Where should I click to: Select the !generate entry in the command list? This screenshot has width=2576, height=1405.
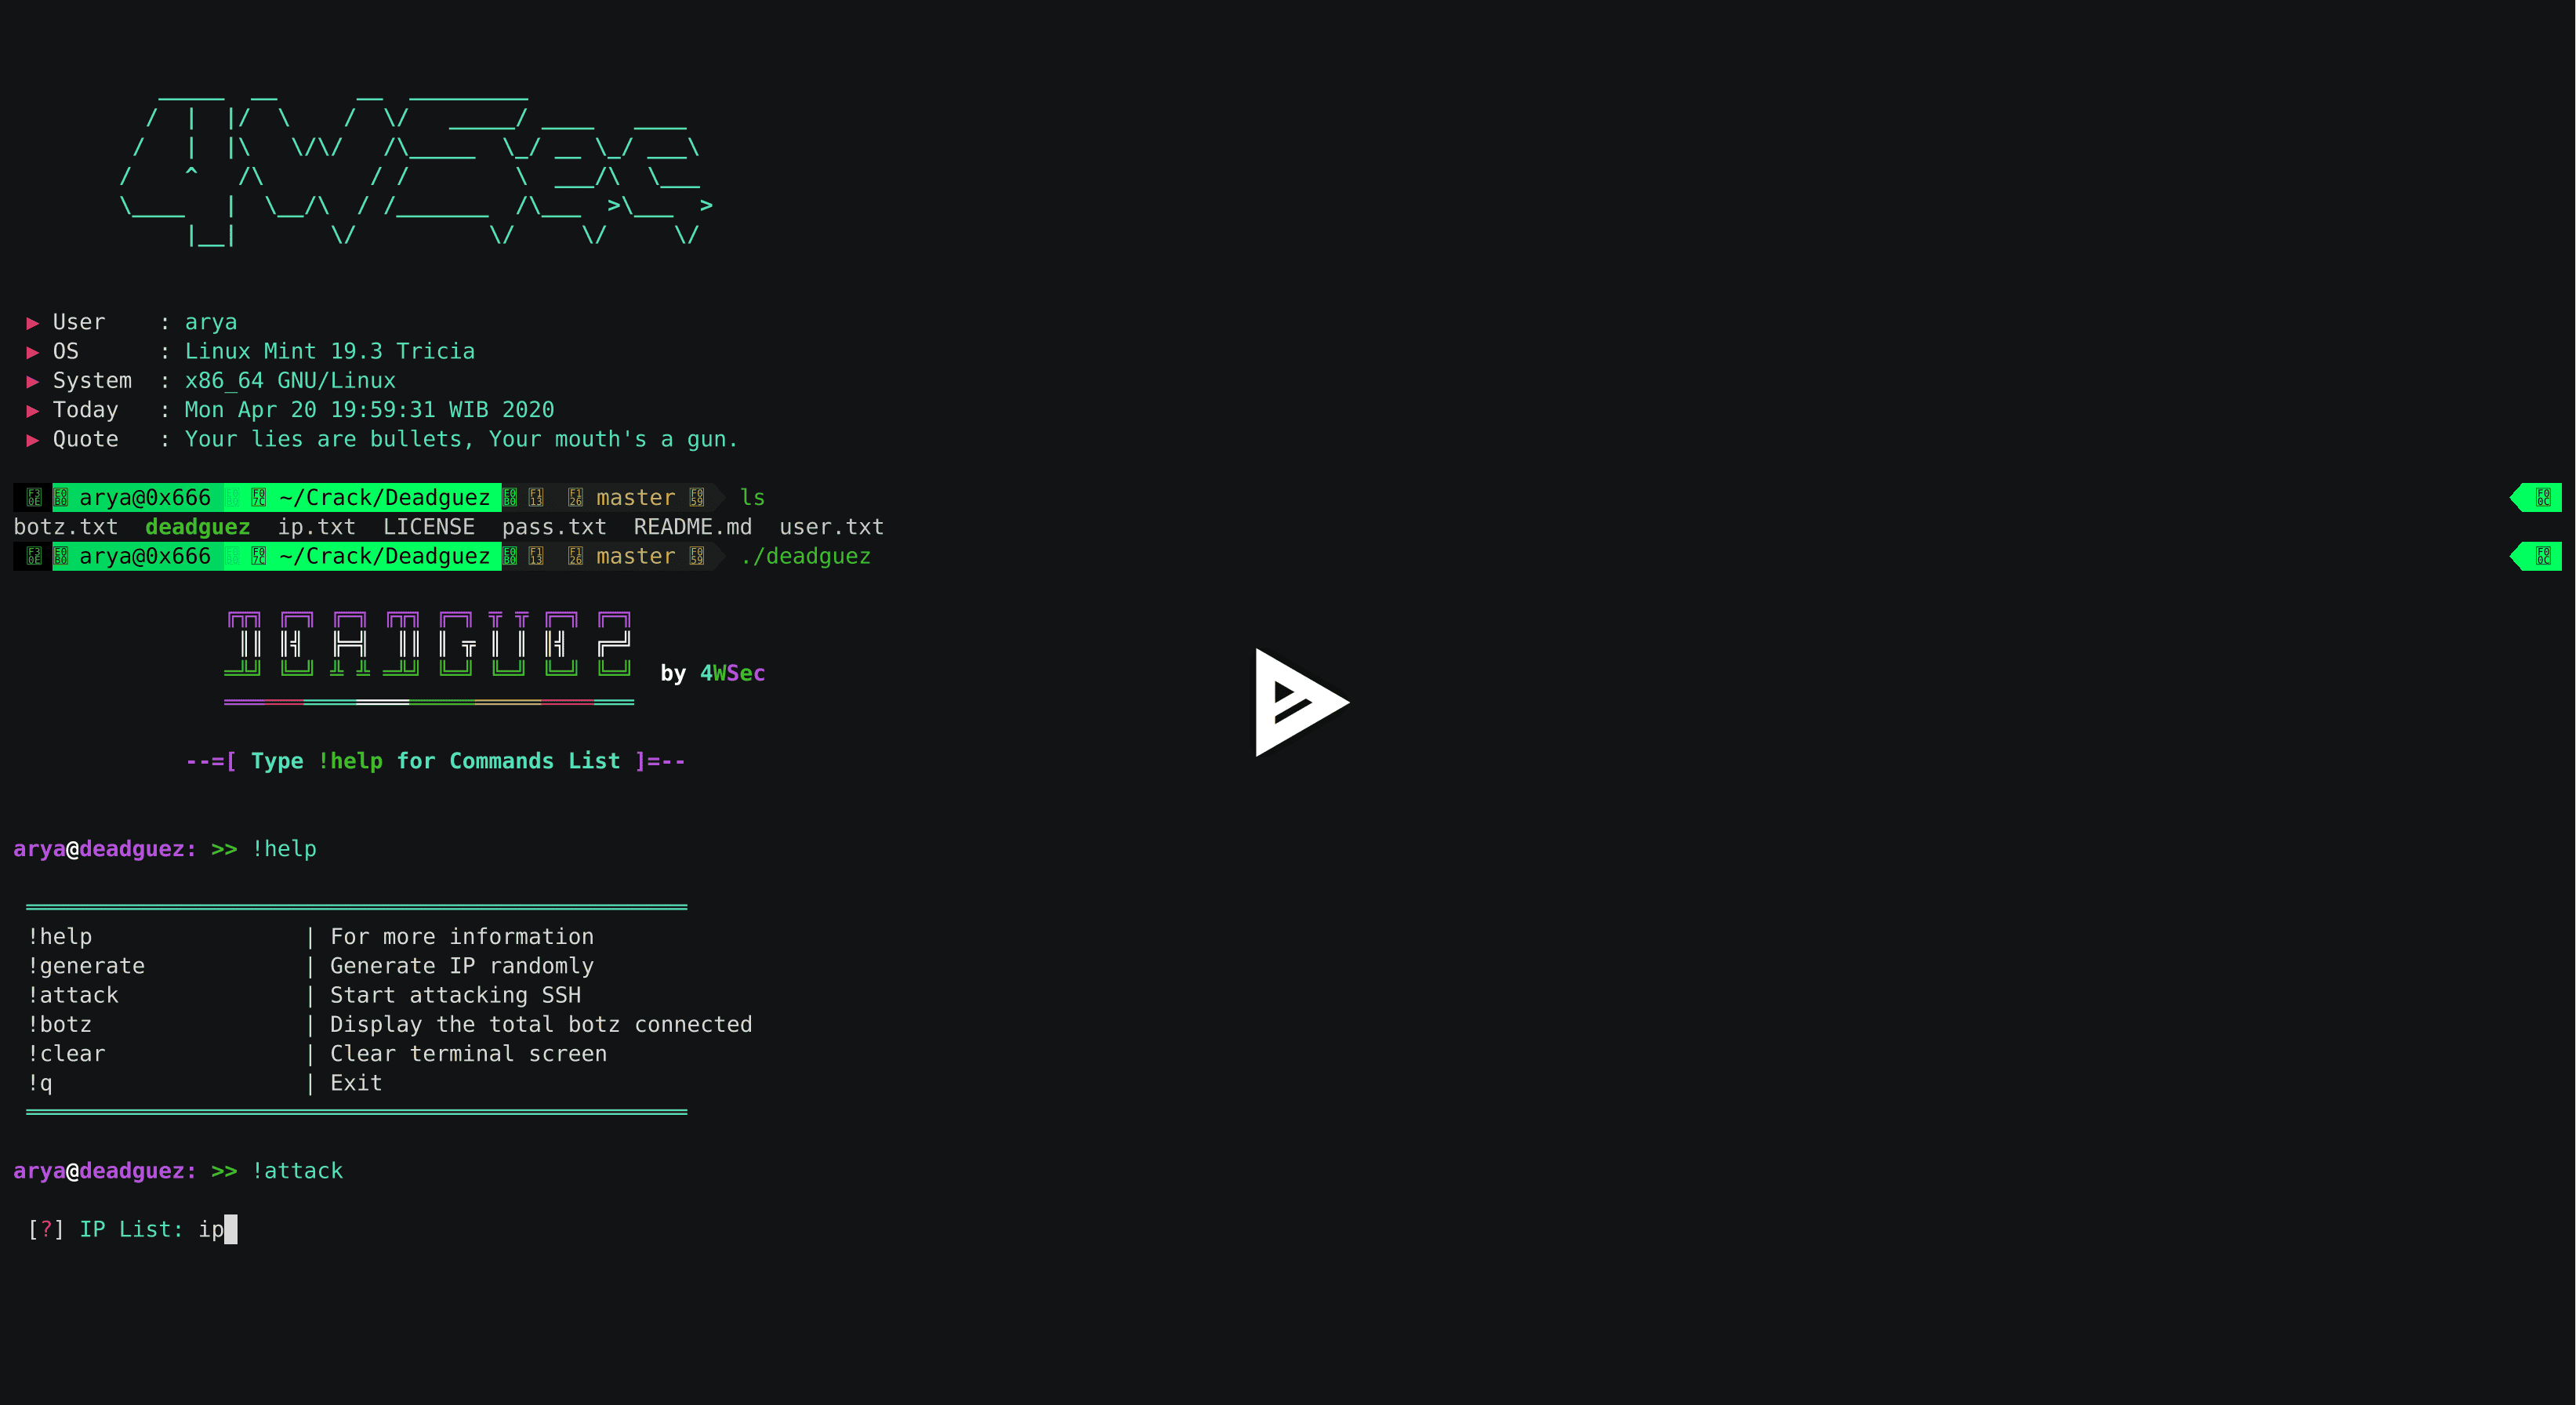pyautogui.click(x=87, y=966)
